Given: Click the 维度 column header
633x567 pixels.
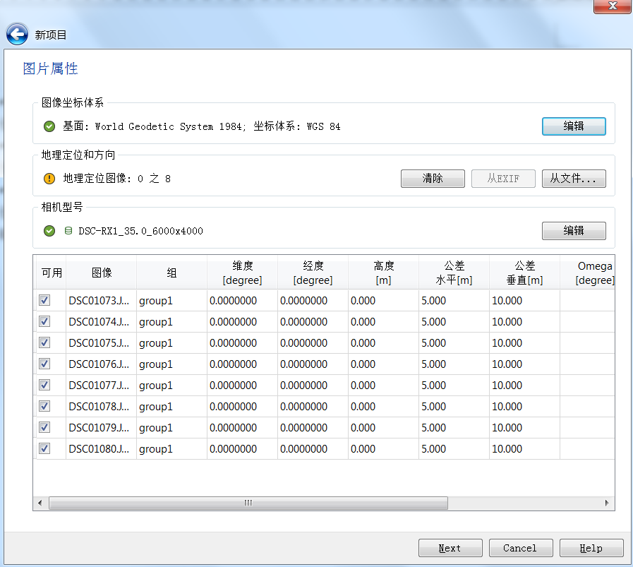Looking at the screenshot, I should (242, 273).
